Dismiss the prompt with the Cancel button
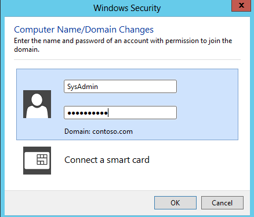Screen dimensions: 254x217 pos(222,202)
